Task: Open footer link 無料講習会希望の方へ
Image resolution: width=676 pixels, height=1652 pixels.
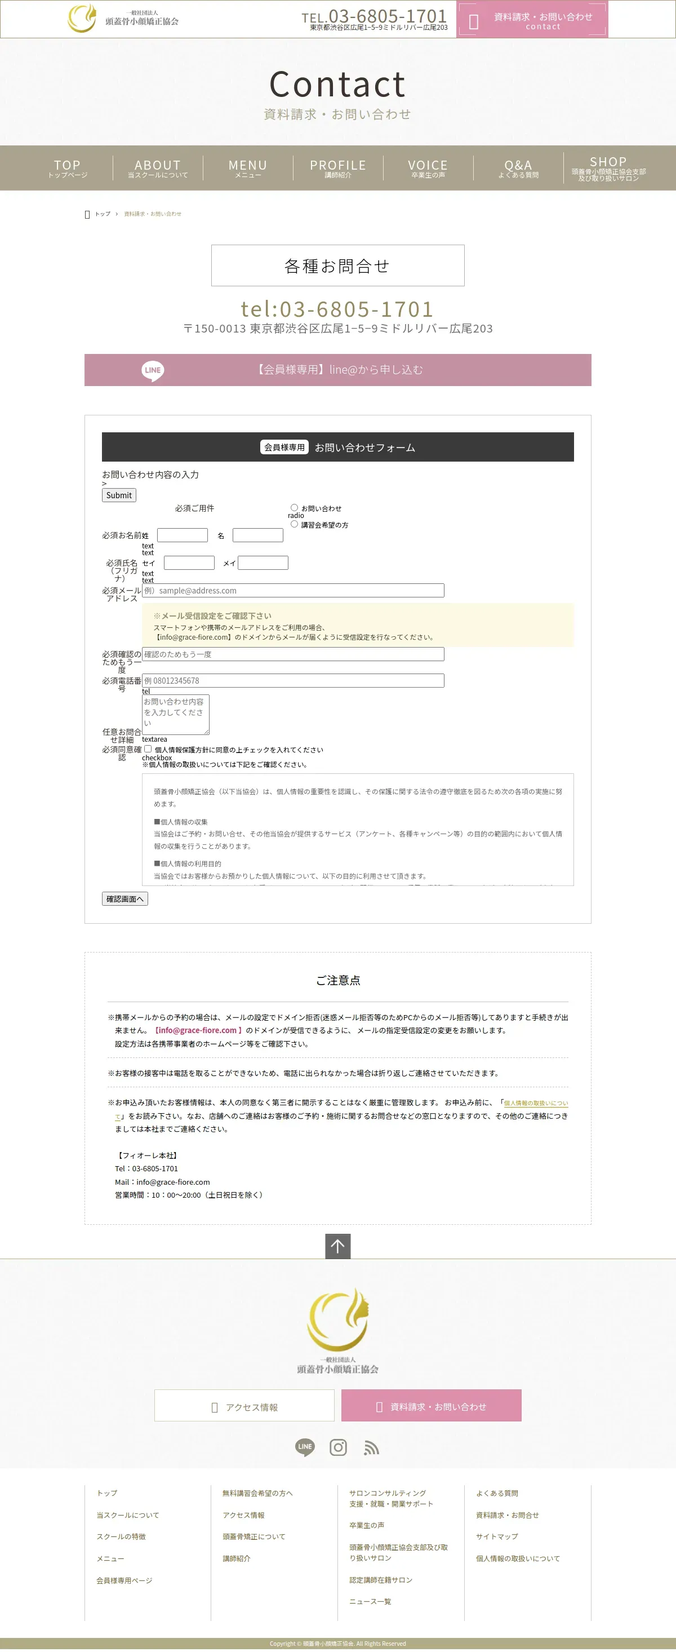Action: [x=257, y=1493]
